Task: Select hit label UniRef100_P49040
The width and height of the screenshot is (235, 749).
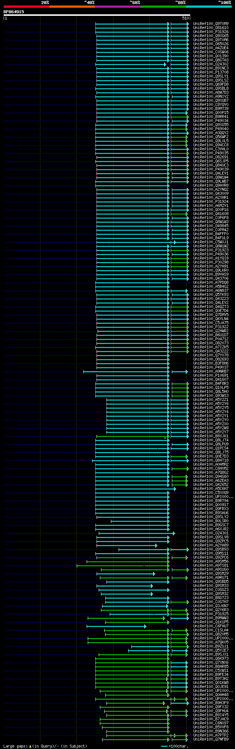Action: (x=211, y=129)
